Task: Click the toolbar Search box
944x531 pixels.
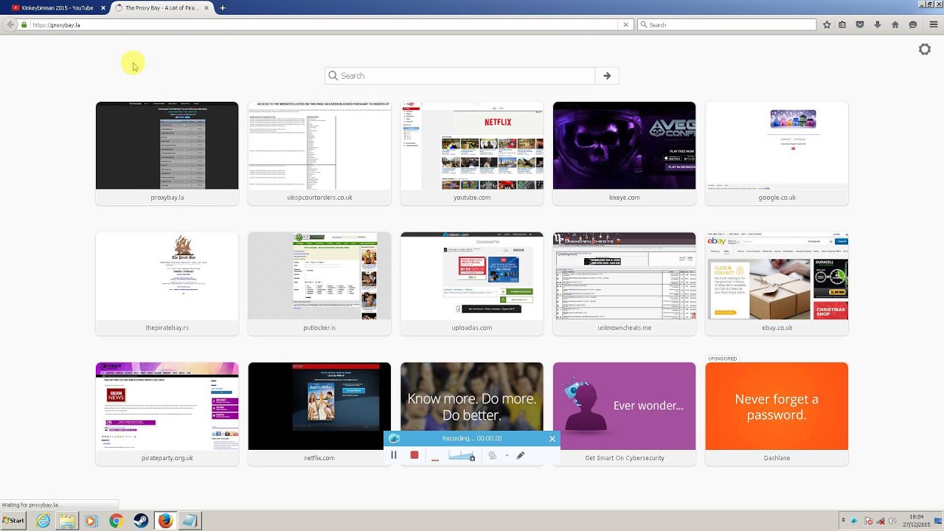Action: tap(727, 24)
